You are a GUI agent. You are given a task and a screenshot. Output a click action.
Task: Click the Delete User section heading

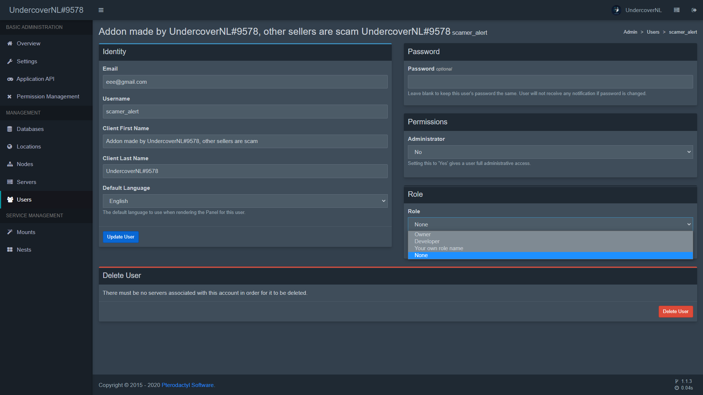122,276
